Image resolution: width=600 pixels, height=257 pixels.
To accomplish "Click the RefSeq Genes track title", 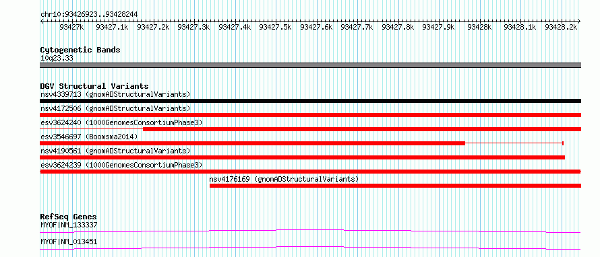I will click(69, 217).
